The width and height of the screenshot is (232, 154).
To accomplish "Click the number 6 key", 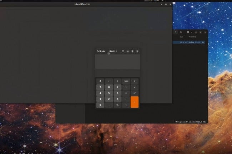I will (x=117, y=93).
